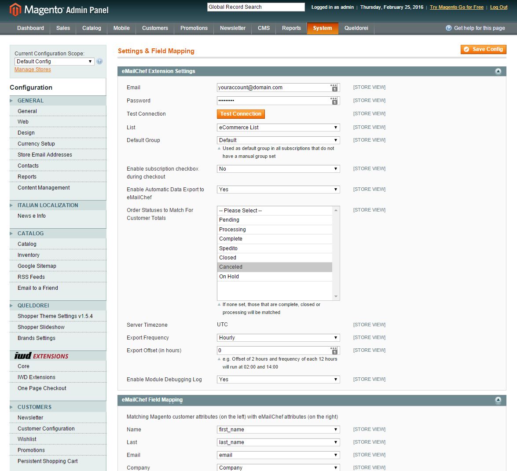The image size is (517, 471).
Task: Collapse eMailChef Extension Settings section icon
Action: pyautogui.click(x=498, y=71)
